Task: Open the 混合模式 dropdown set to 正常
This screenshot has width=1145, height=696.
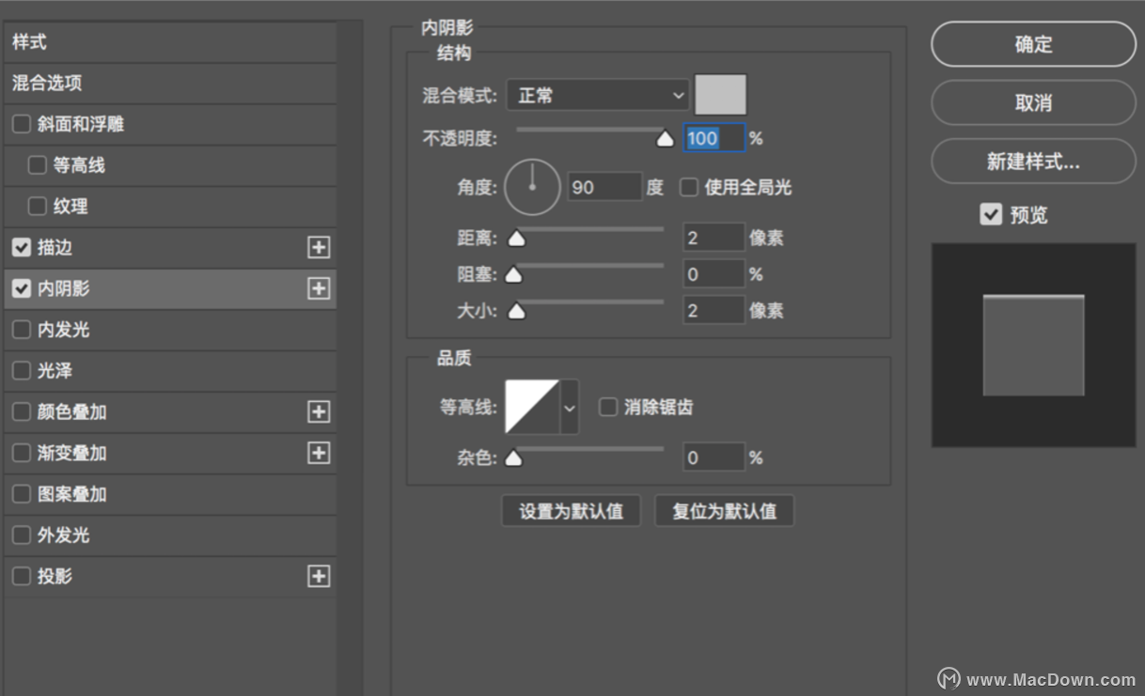Action: (598, 95)
